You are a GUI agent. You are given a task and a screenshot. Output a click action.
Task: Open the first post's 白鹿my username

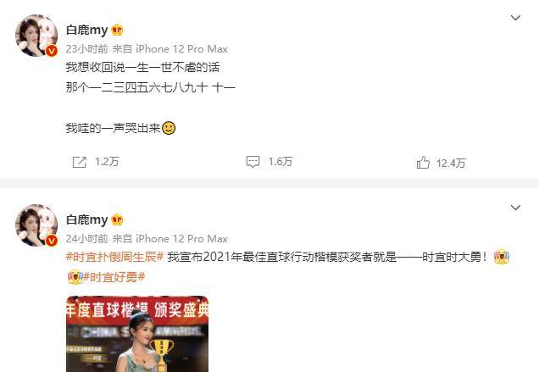point(87,31)
